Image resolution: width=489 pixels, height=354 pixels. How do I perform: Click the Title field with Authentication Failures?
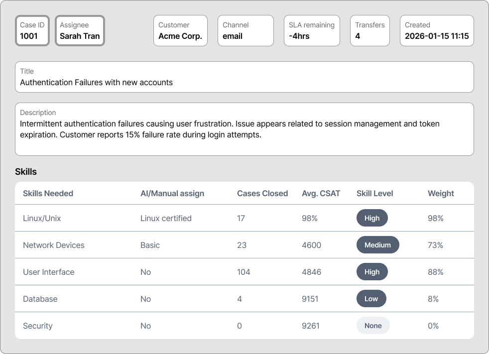tap(244, 77)
